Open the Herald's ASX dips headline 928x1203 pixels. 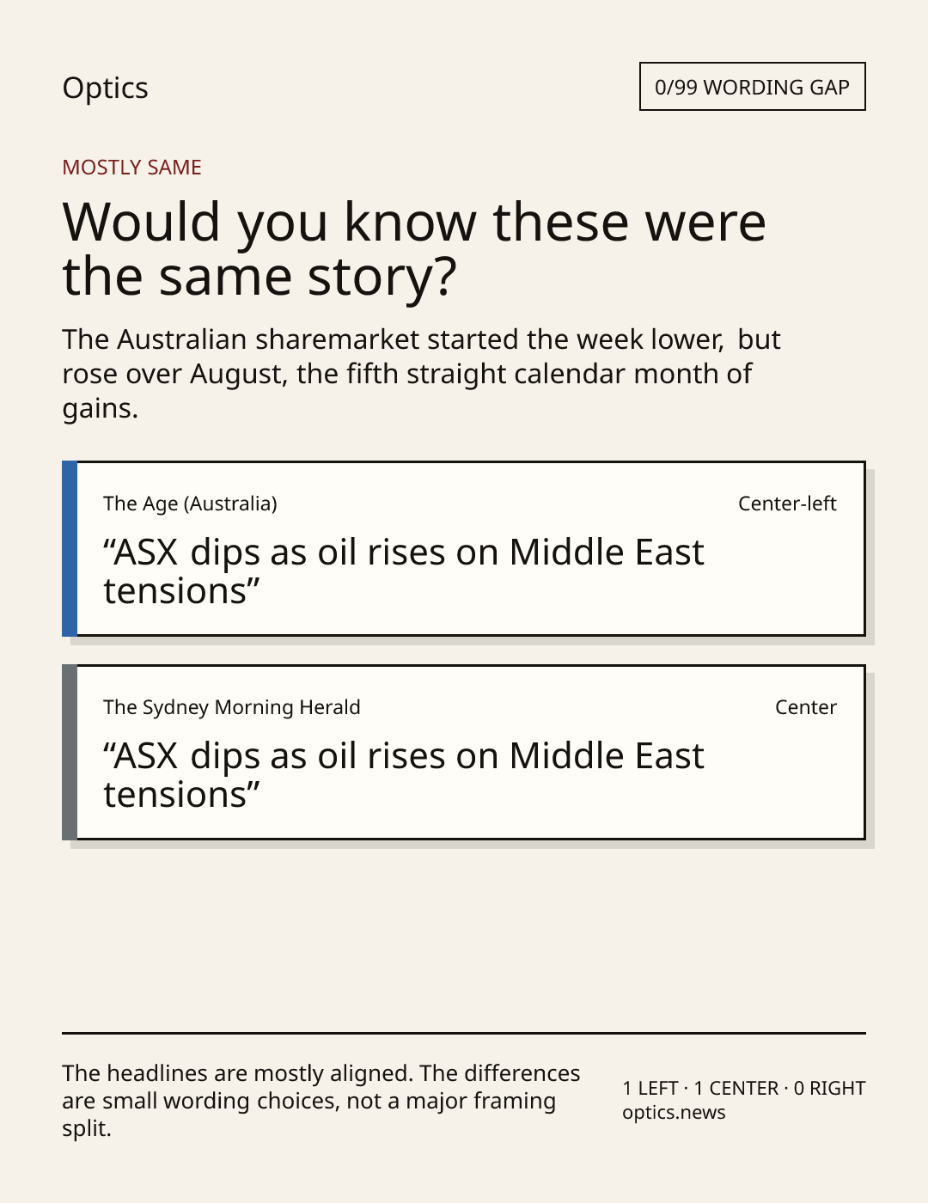(x=404, y=775)
